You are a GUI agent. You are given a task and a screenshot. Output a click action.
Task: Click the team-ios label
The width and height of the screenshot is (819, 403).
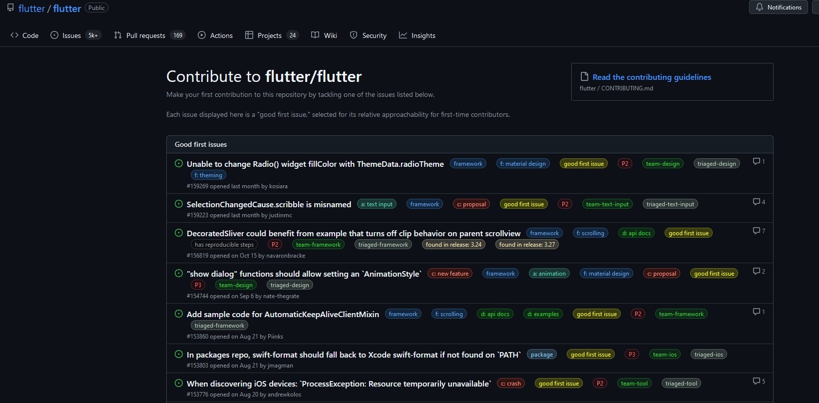[x=665, y=355]
